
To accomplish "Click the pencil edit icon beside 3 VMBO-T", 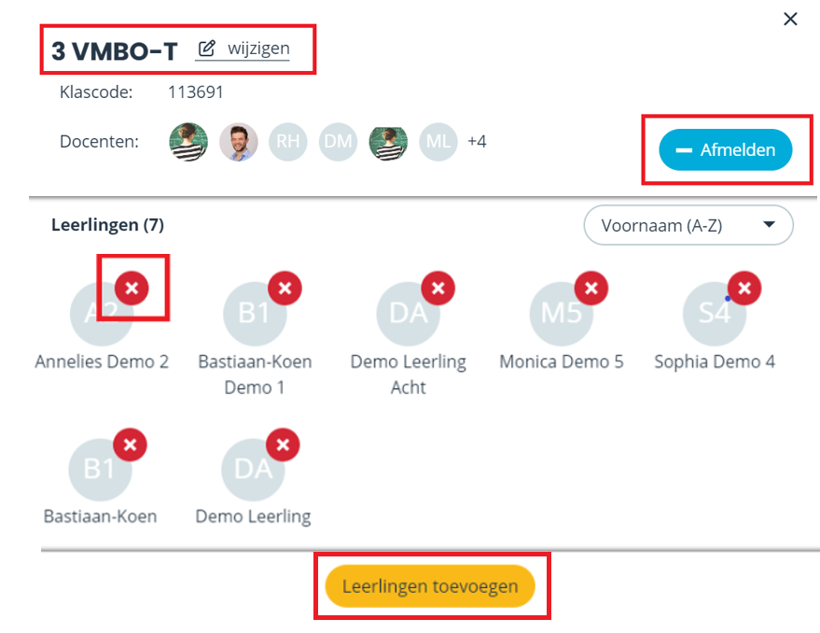I will pos(206,49).
